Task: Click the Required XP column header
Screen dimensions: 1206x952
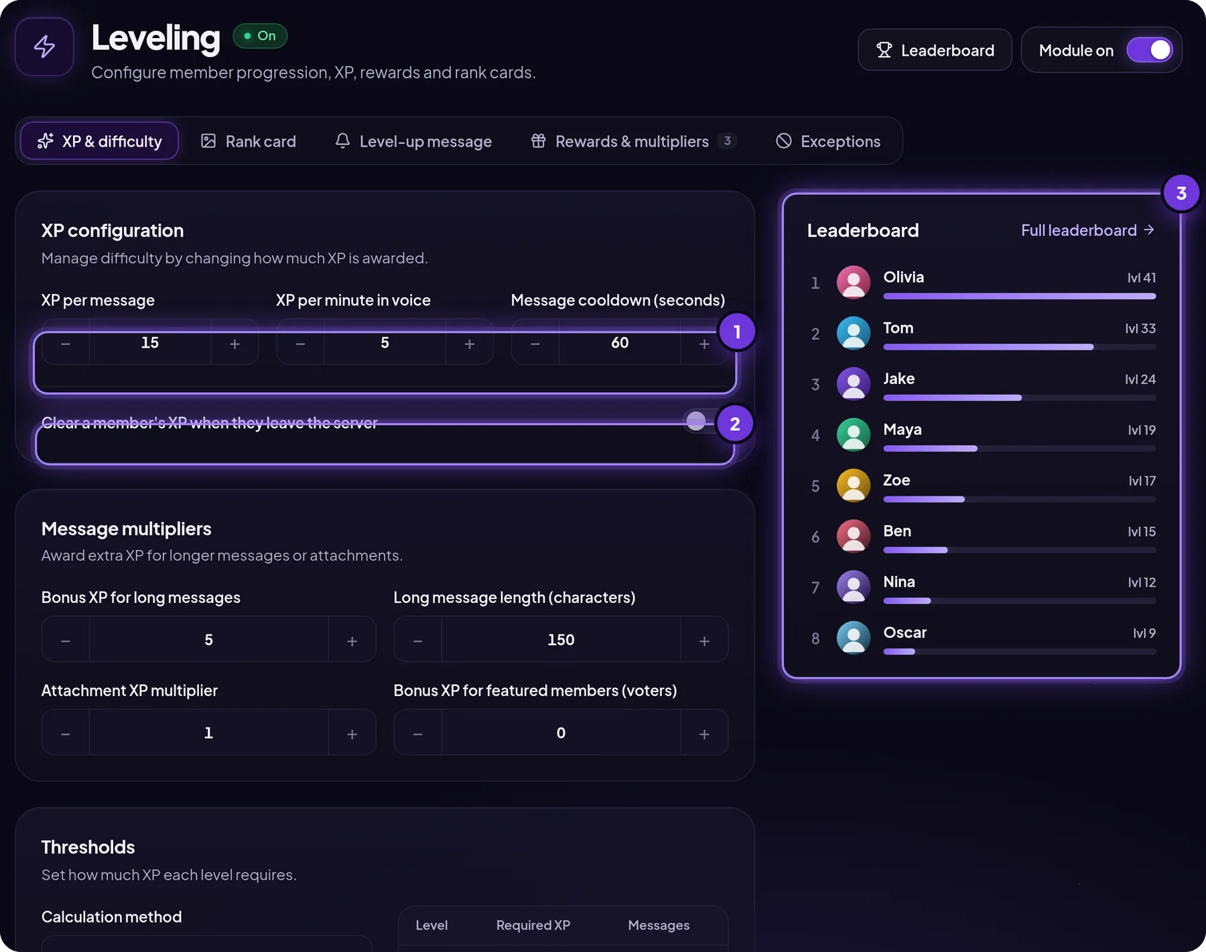Action: tap(533, 925)
